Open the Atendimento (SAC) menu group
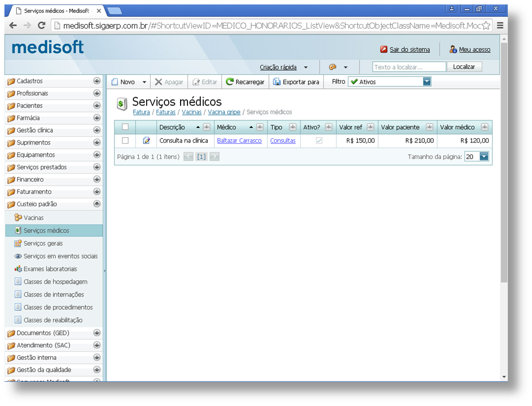Image resolution: width=532 pixels, height=406 pixels. (54, 345)
